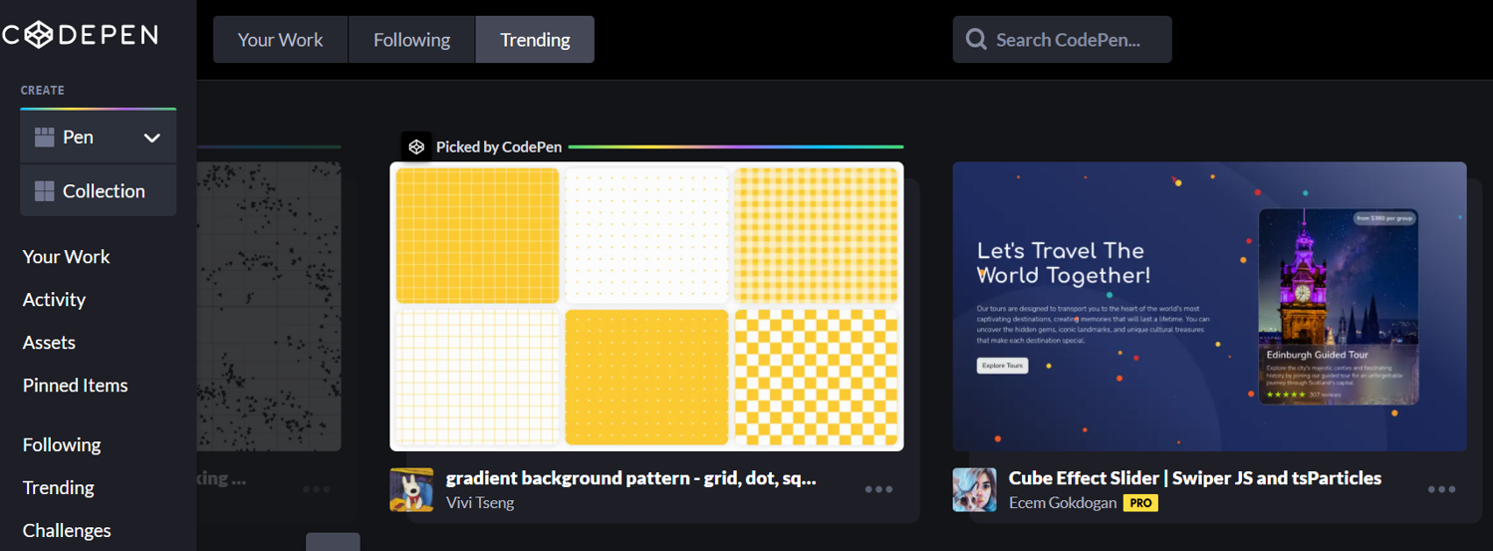Expand the Pen dropdown chevron
Viewport: 1493px width, 551px height.
[152, 138]
